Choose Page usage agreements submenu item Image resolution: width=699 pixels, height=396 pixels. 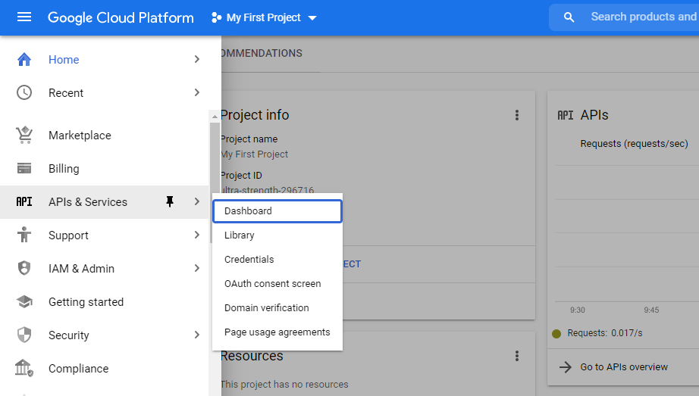[x=277, y=332]
